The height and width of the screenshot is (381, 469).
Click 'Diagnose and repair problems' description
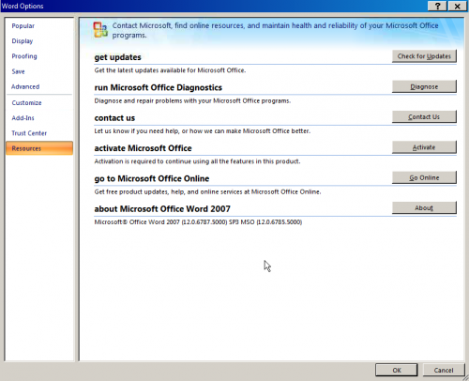tap(192, 100)
